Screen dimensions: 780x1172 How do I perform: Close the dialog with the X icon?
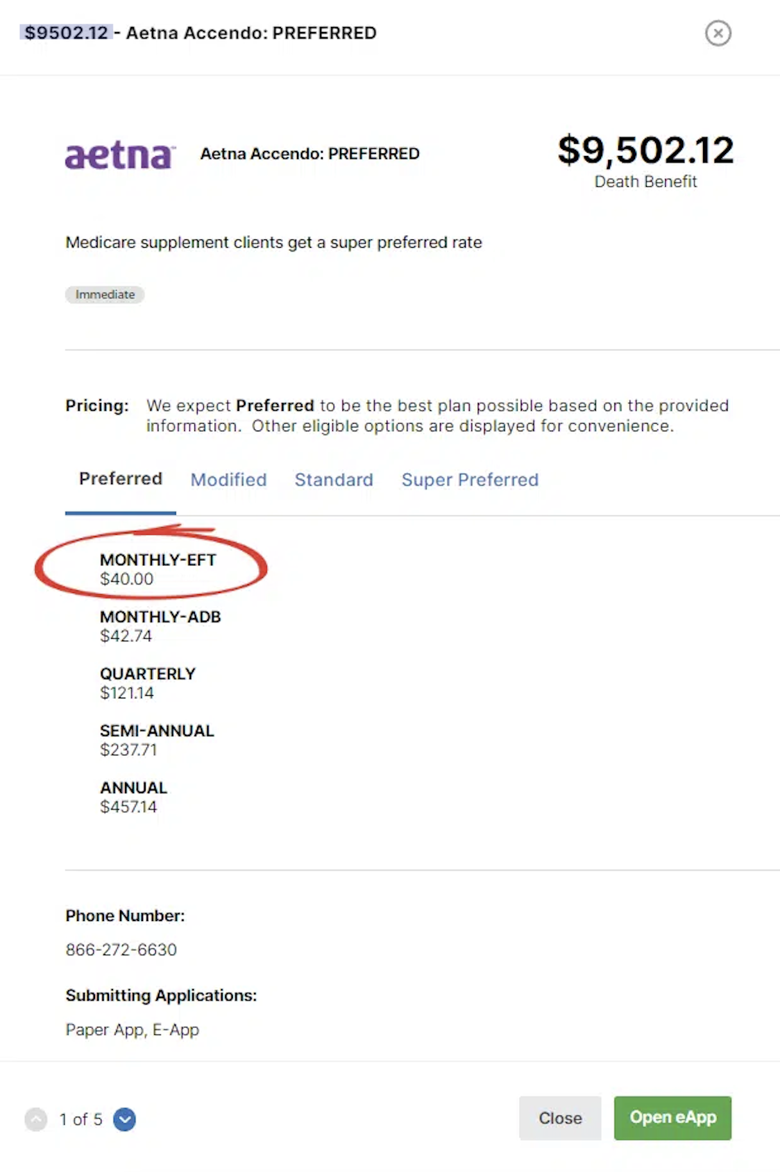pyautogui.click(x=718, y=33)
